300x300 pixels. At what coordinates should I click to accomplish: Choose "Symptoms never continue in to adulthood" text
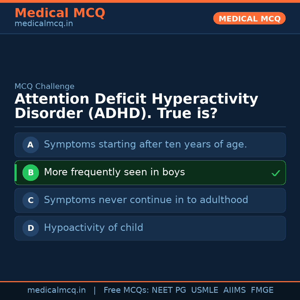tap(146, 200)
